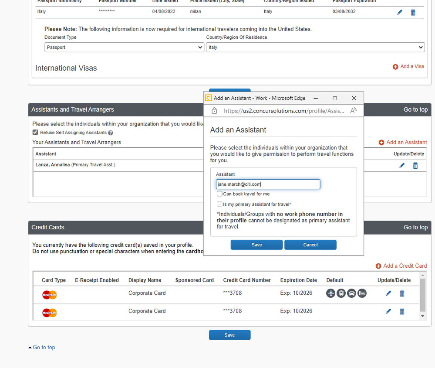
Task: Delete second Corporate Card without default icons
Action: [402, 311]
